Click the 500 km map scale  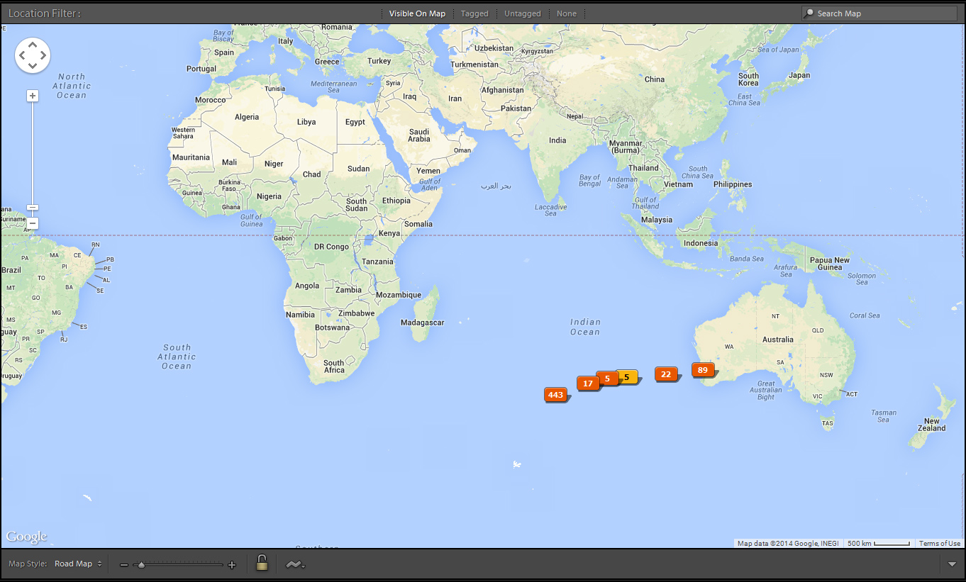(879, 544)
